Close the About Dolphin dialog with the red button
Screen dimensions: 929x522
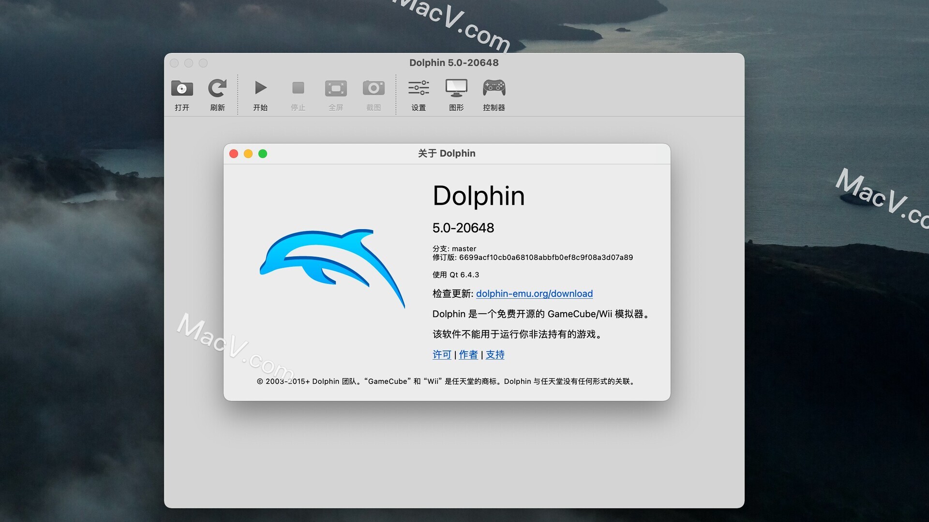(x=234, y=154)
